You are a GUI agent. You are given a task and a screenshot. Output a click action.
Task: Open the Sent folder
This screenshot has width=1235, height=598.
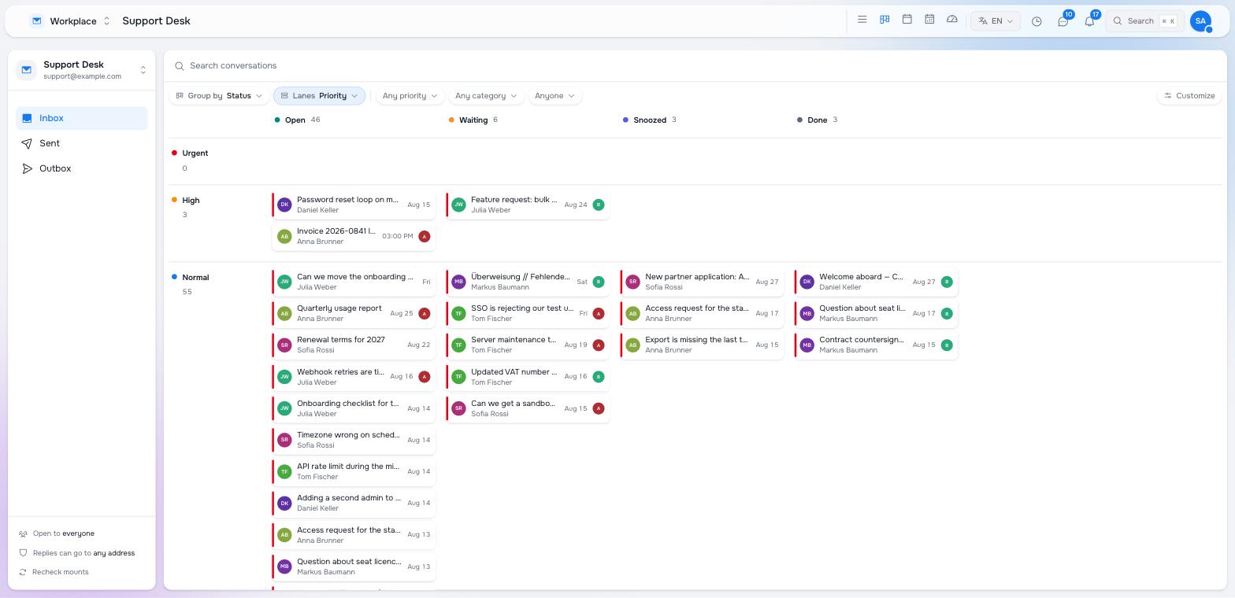click(82, 143)
